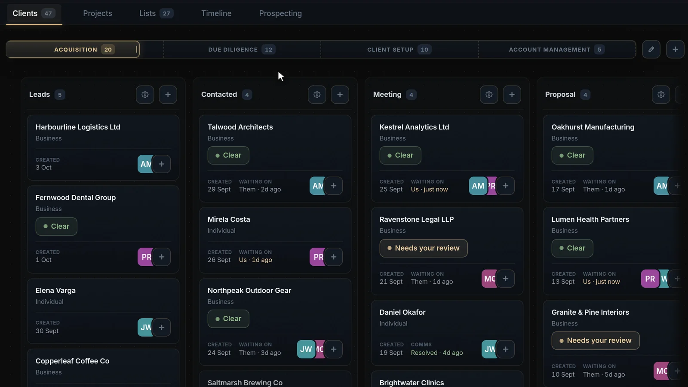Select the Account Management pipeline stage
This screenshot has height=387, width=688.
click(x=557, y=49)
